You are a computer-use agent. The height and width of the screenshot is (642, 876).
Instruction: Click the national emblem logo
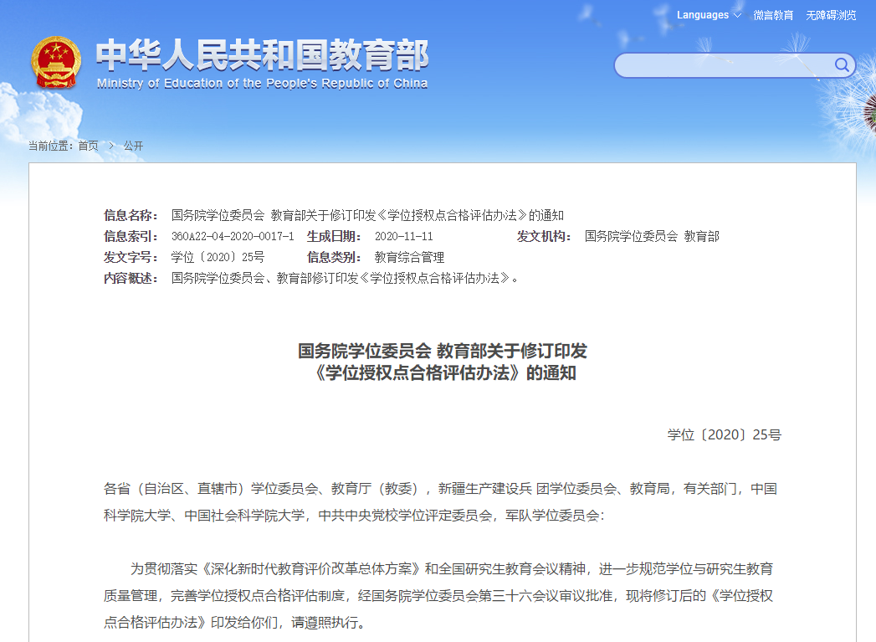point(56,62)
